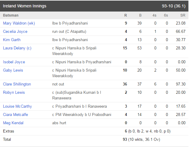Open Gaby Lewis's player profile
Viewport: 189px width, 147px height.
13,70
